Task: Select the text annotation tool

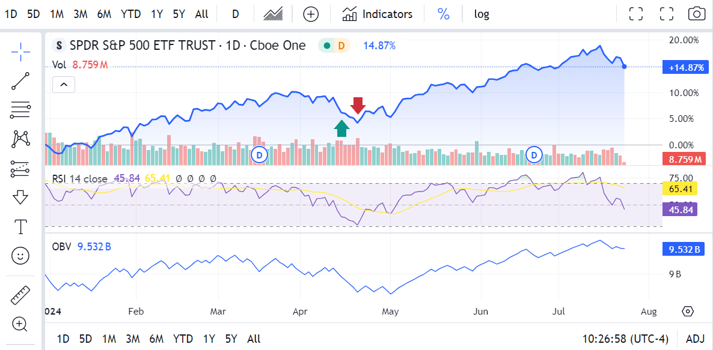Action: [20, 227]
